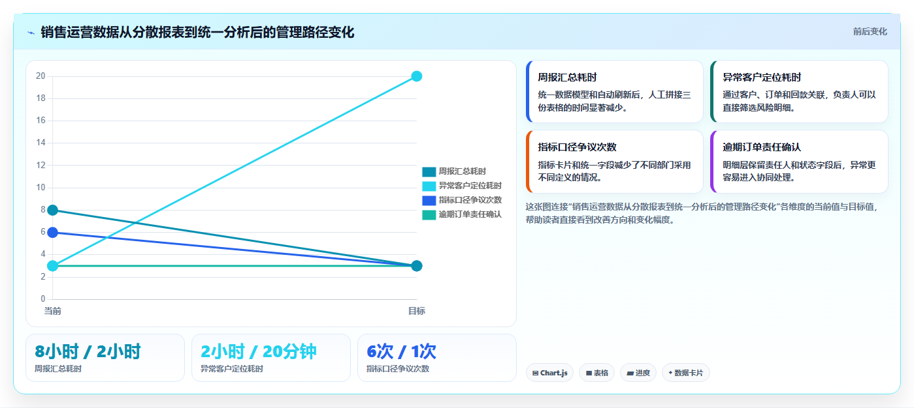Select the 数据卡片 tag chip
Image resolution: width=914 pixels, height=408 pixels.
point(685,373)
